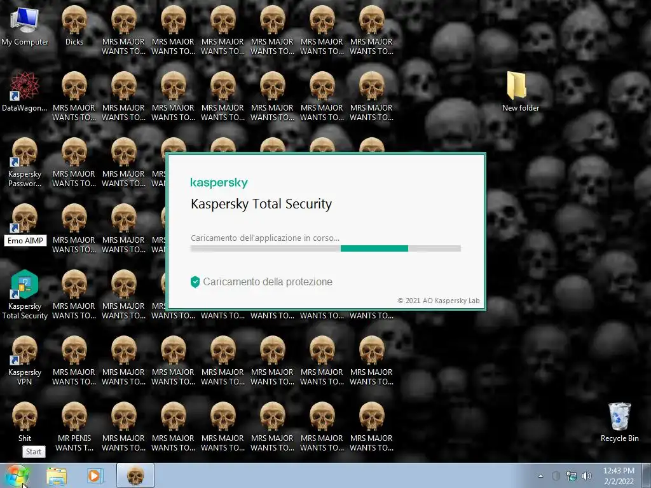
Task: Show hidden icons in system tray
Action: (540, 476)
